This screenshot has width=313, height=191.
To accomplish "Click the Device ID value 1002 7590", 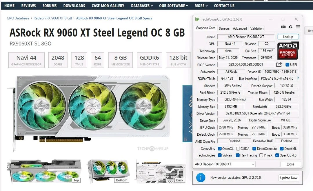I will pos(281,72).
